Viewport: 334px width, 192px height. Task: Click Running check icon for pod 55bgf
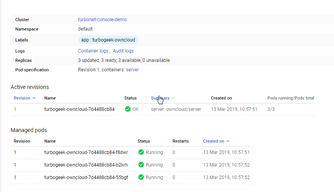click(x=141, y=177)
